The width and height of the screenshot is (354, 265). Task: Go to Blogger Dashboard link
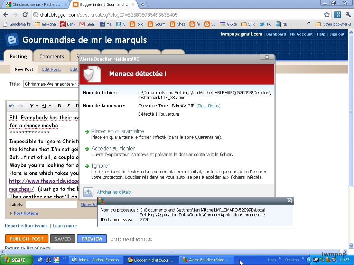tap(276, 34)
